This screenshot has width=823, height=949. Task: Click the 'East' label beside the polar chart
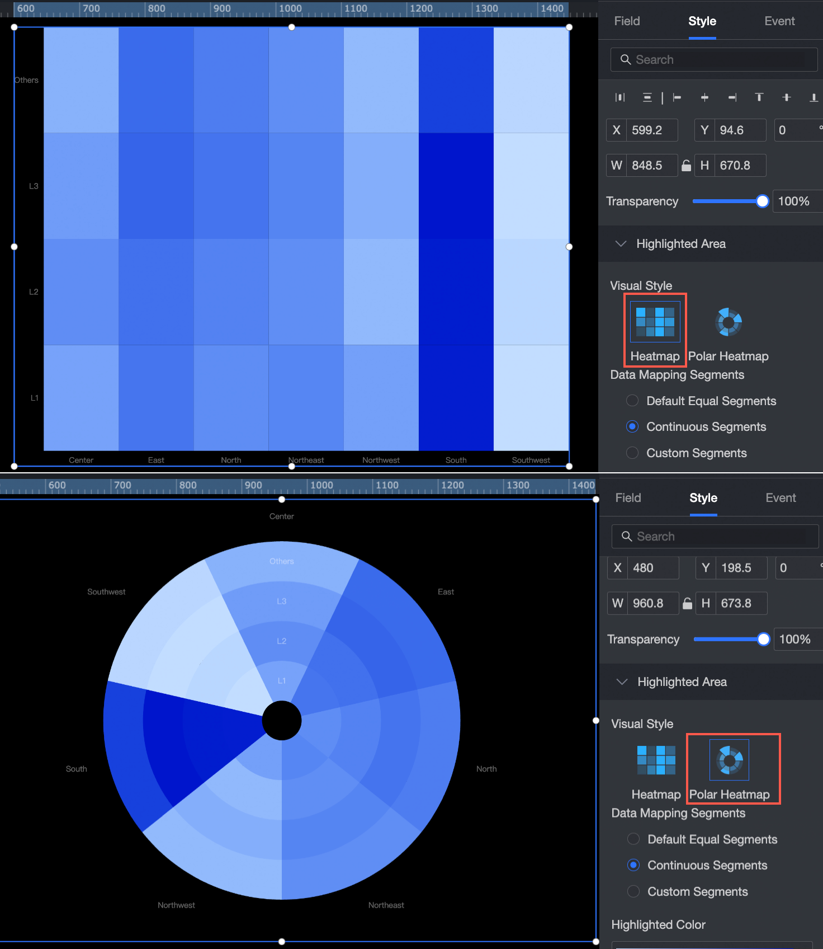pos(446,591)
